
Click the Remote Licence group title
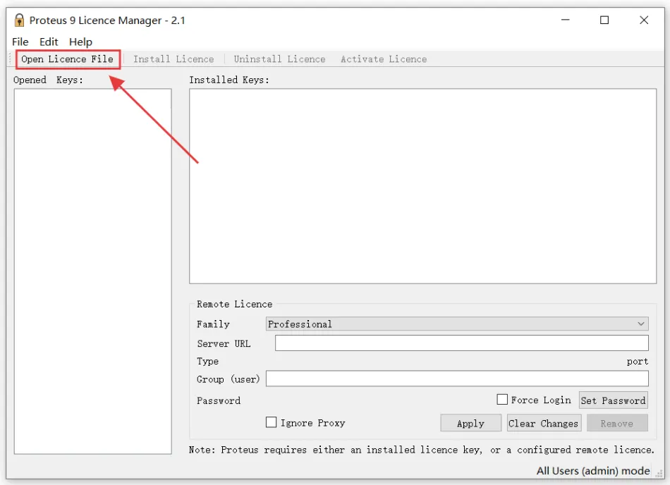234,304
